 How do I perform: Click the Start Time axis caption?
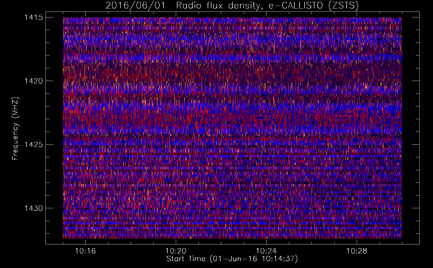(232, 259)
